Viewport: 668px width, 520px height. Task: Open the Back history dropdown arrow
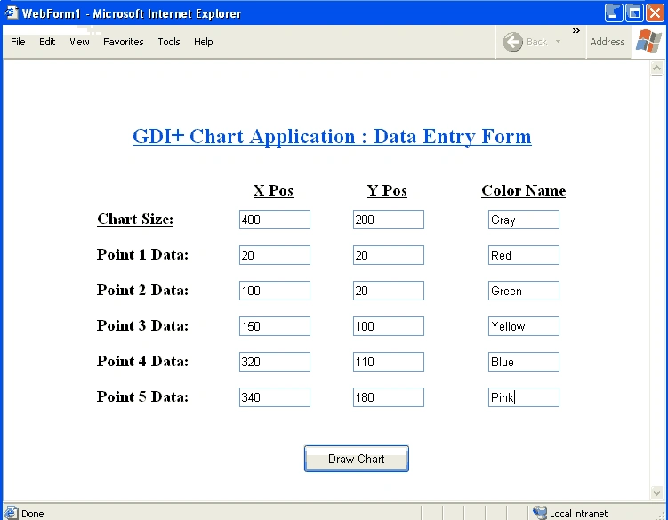(x=558, y=42)
